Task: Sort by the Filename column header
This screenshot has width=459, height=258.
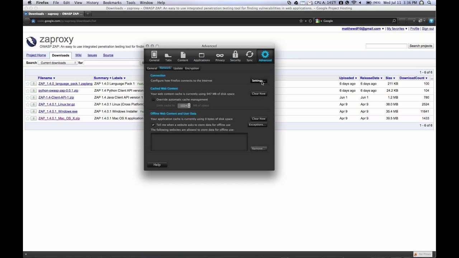Action: point(47,78)
